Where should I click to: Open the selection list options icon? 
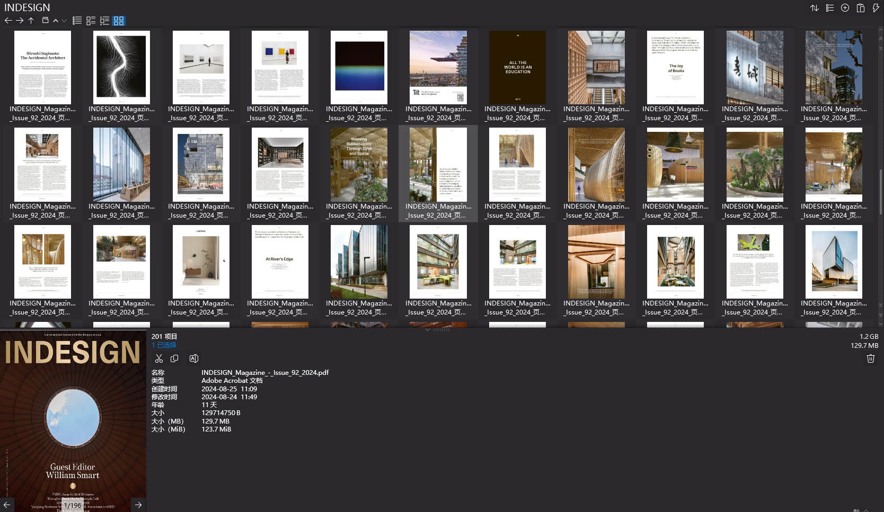[x=830, y=8]
